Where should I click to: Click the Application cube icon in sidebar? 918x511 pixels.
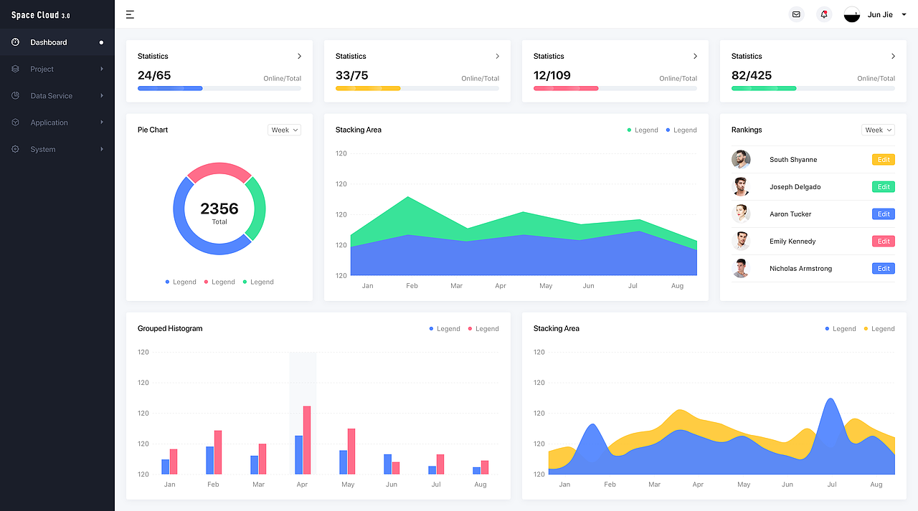(x=15, y=123)
